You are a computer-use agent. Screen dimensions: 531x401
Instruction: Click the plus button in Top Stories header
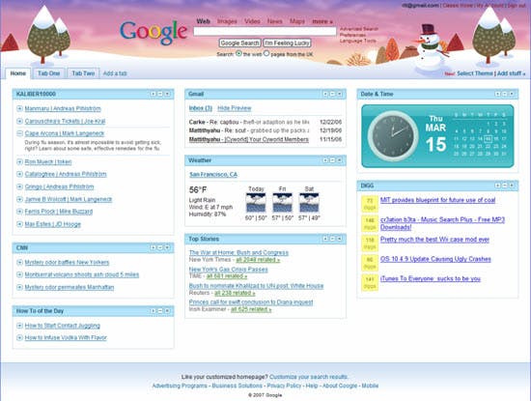click(325, 239)
